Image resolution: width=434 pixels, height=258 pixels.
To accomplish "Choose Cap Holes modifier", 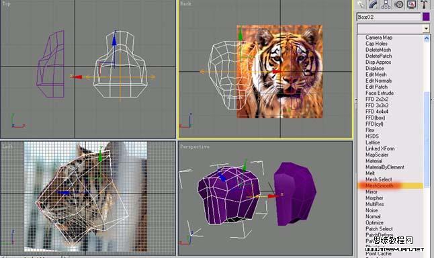I will pos(376,44).
